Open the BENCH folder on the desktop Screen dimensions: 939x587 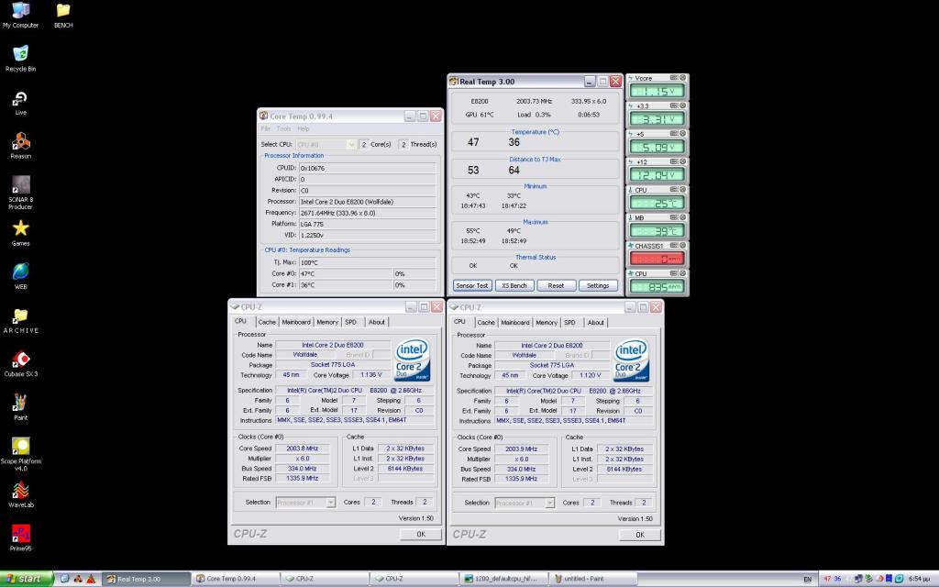coord(63,16)
